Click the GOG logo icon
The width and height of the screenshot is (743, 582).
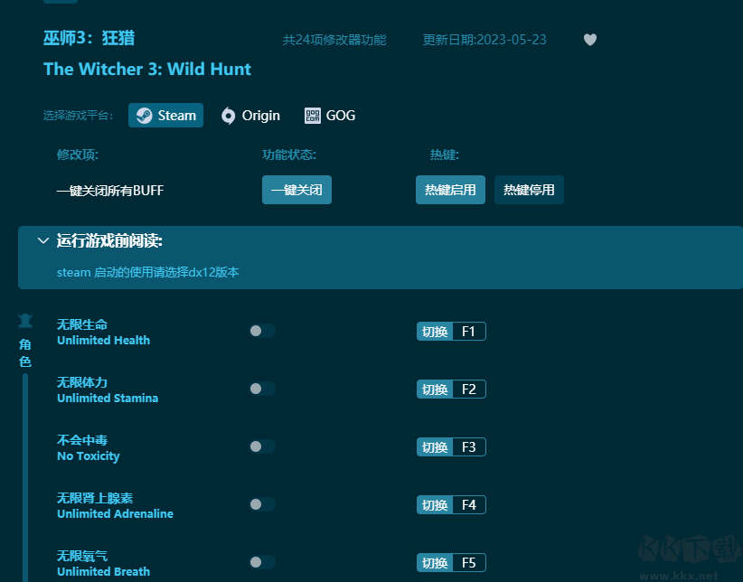tap(312, 116)
